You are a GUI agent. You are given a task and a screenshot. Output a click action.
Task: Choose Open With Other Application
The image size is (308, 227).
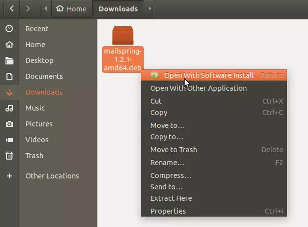pos(214,88)
